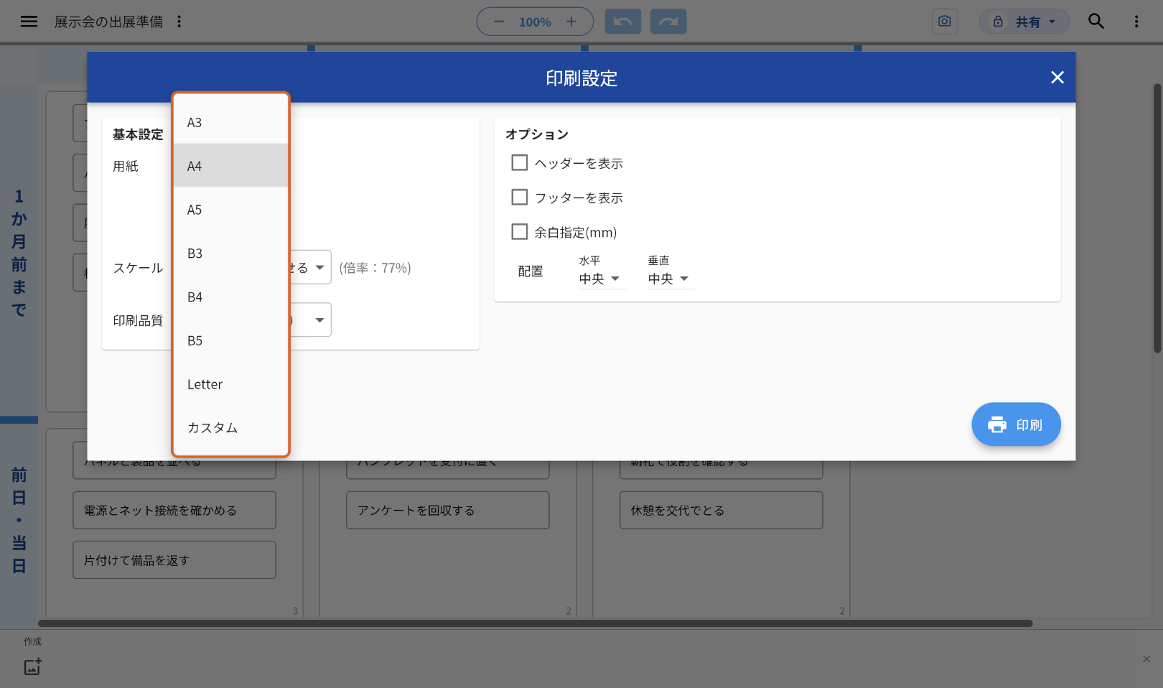Click the 電源とネット接続を確かめる card
This screenshot has width=1163, height=688.
[x=174, y=510]
